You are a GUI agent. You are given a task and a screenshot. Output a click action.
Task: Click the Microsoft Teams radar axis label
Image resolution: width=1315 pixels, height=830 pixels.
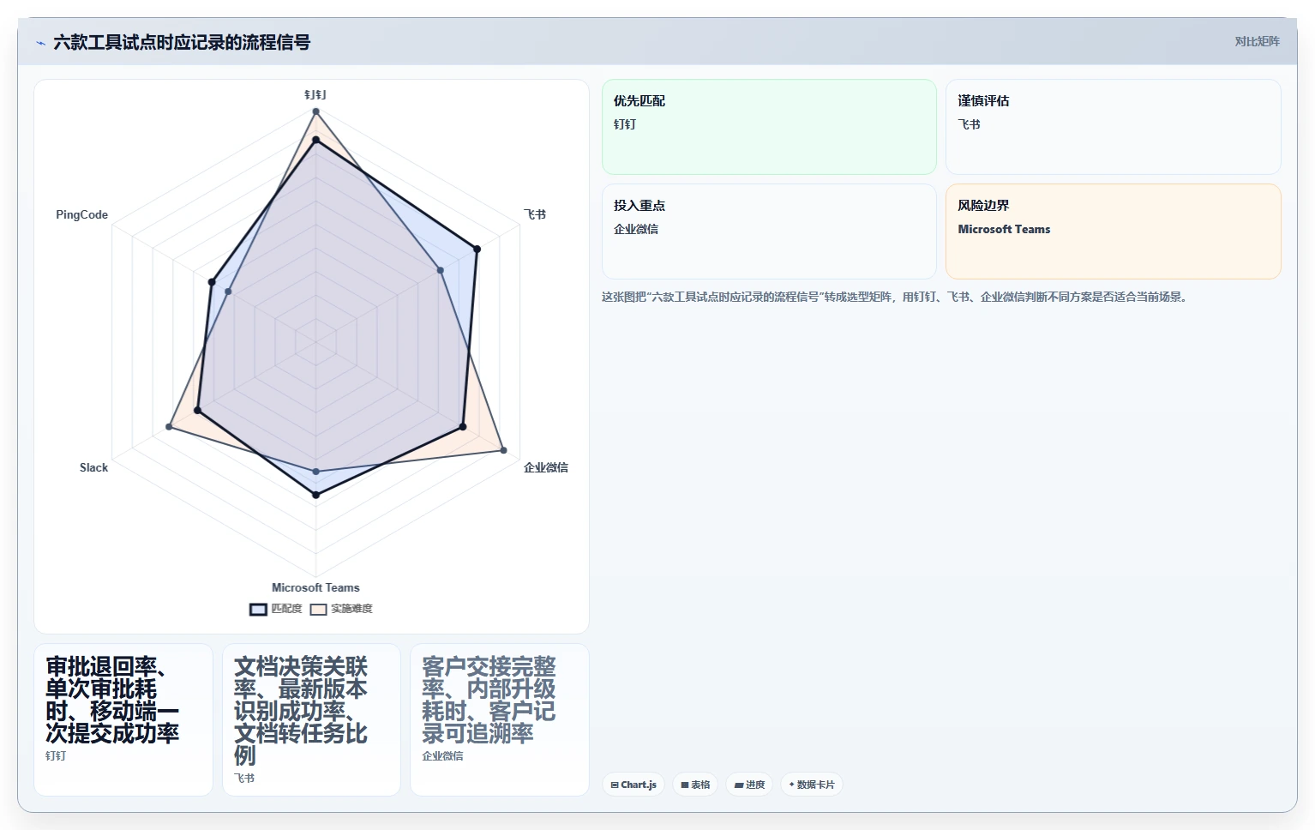(x=315, y=587)
